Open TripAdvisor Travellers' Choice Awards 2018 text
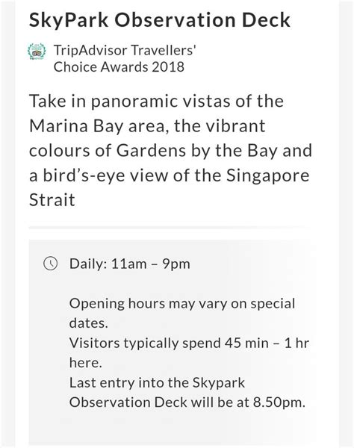 pyautogui.click(x=125, y=58)
